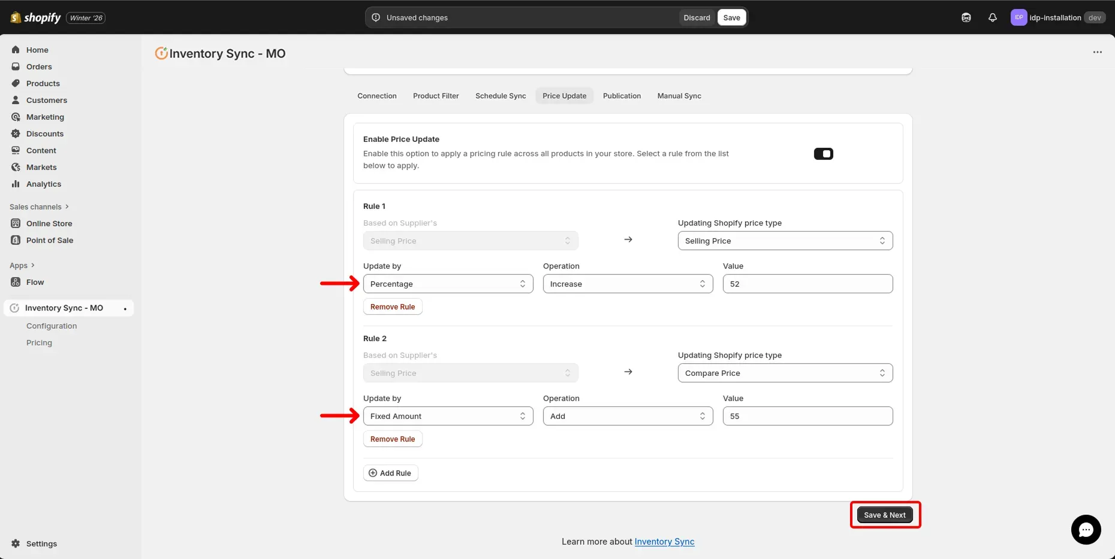Select Products in the sidebar

[43, 83]
